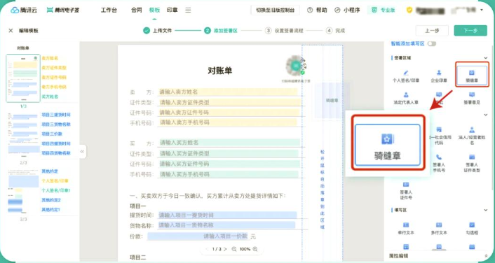Click the 请输入买方手机号码 field
The image size is (495, 263).
coord(228,174)
